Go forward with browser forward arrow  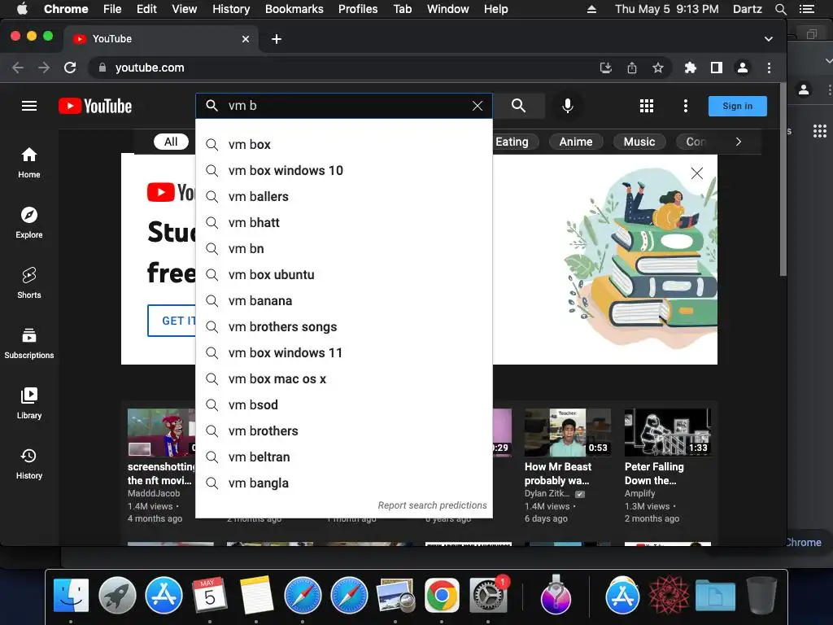(44, 68)
